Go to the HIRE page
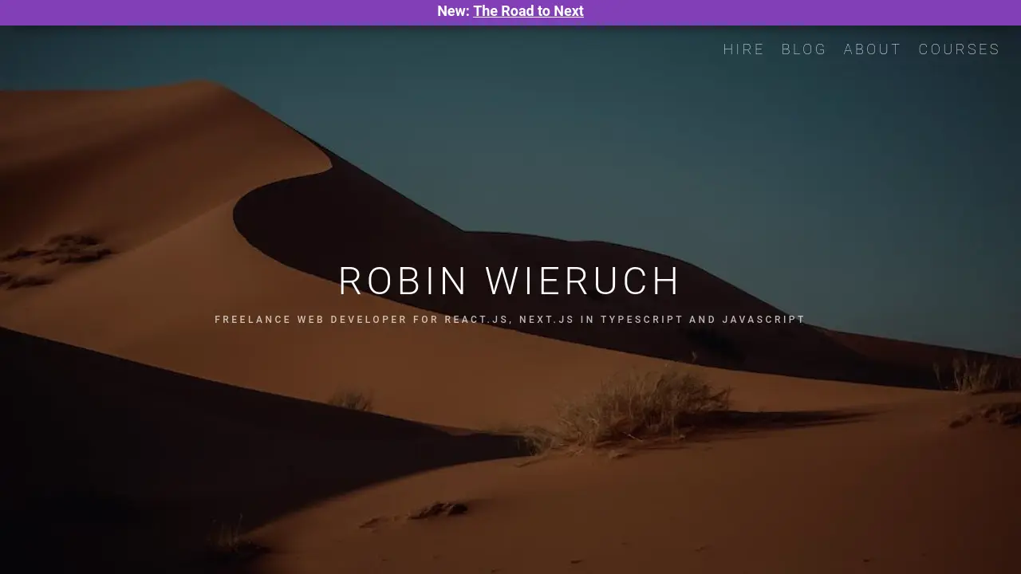Screen dimensions: 1021x574 (743, 49)
